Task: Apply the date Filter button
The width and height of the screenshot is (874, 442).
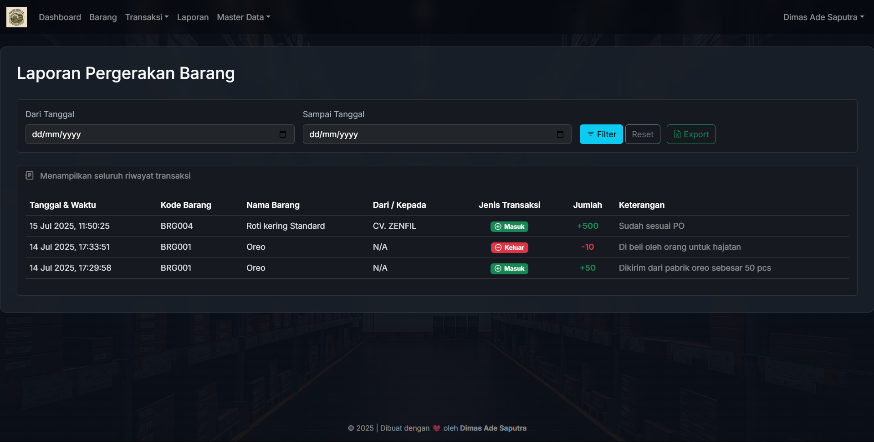Action: pos(601,134)
